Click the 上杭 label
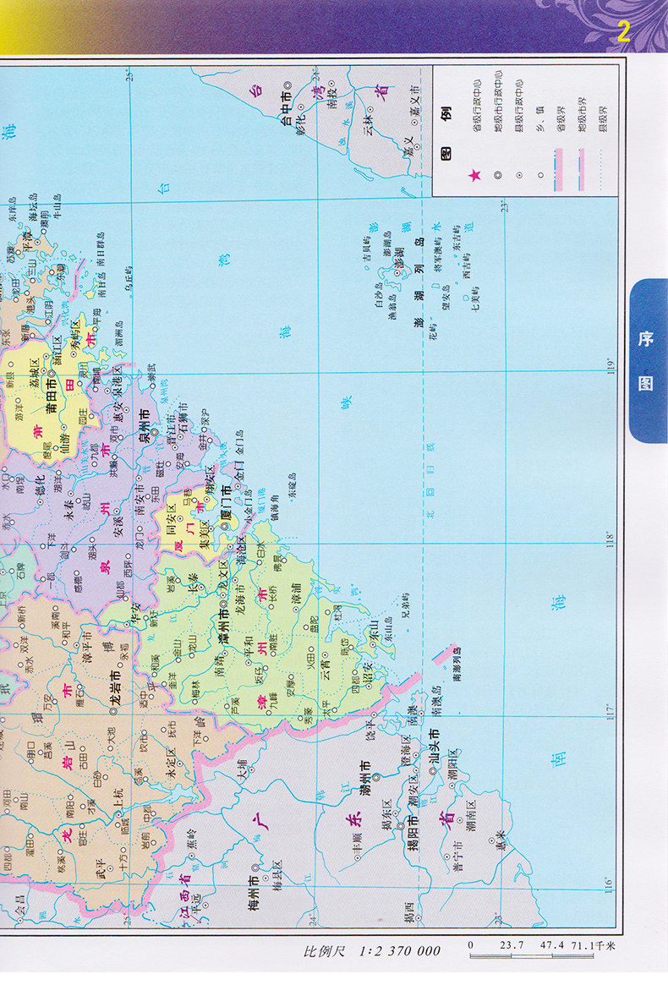Viewport: 668px width, 985px height. (x=118, y=800)
